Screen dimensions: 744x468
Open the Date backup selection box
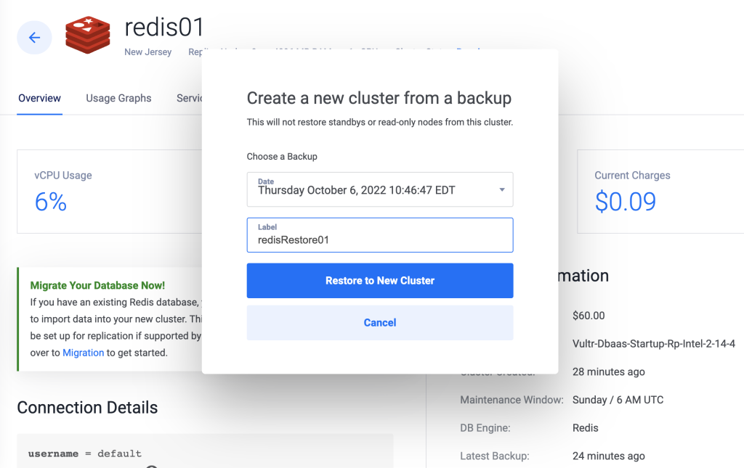click(x=379, y=189)
